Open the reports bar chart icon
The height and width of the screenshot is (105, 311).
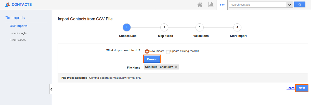click(211, 5)
